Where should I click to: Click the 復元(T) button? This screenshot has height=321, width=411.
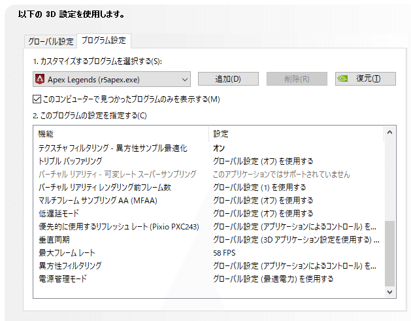pos(365,78)
